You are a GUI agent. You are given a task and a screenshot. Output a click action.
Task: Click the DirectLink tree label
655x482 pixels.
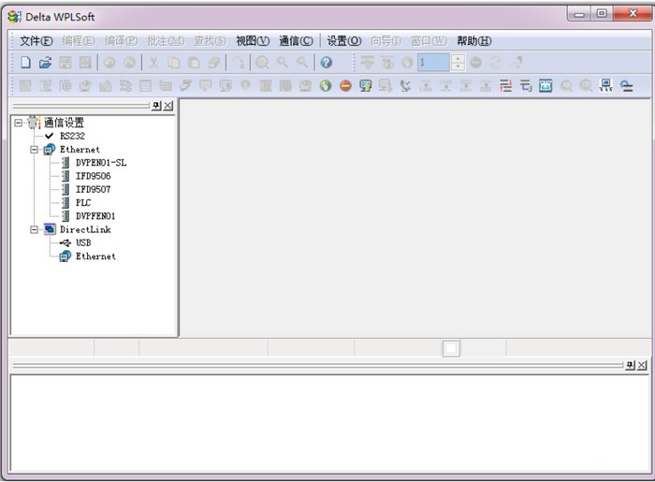(x=85, y=229)
